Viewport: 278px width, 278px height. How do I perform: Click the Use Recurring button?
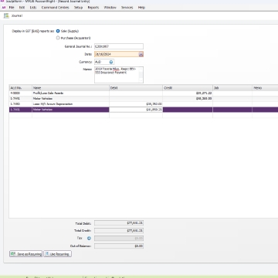(57, 254)
